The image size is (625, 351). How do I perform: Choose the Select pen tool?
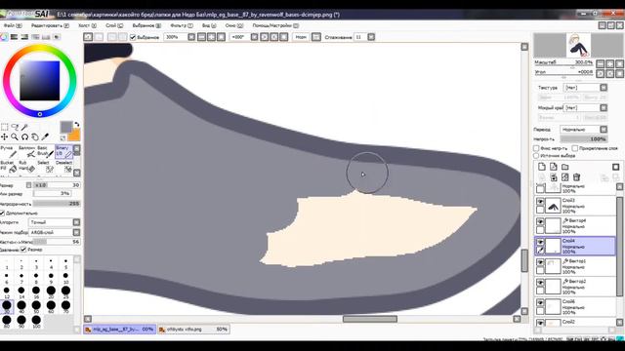click(x=45, y=167)
